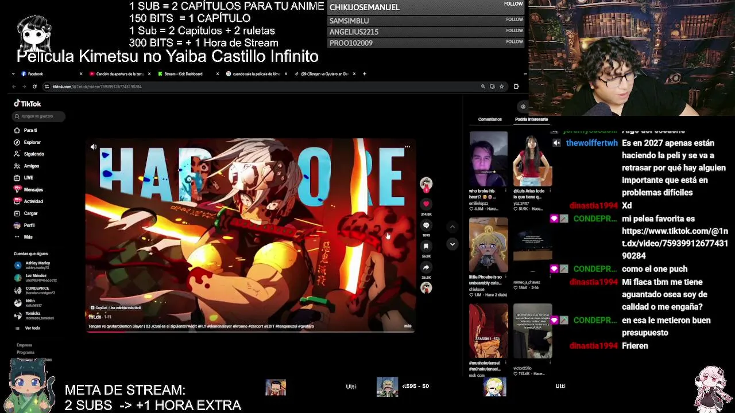The height and width of the screenshot is (413, 735).
Task: Open video options three-dot menu
Action: coord(407,147)
